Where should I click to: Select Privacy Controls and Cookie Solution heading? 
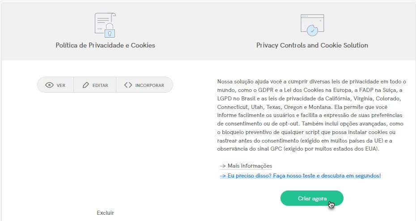(312, 45)
